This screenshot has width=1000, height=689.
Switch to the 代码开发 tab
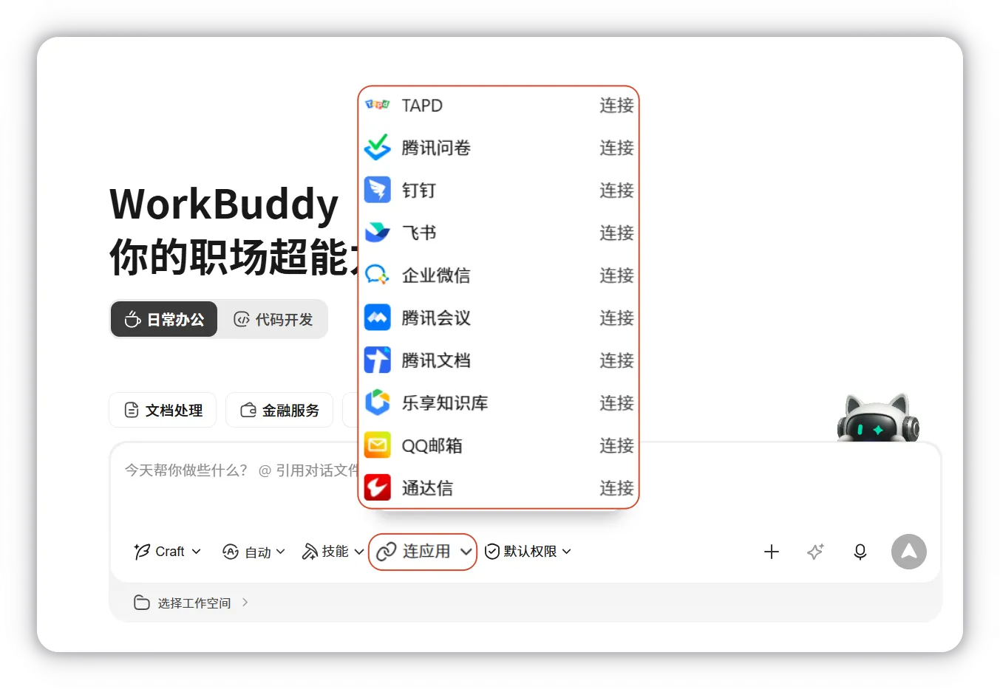click(x=273, y=319)
